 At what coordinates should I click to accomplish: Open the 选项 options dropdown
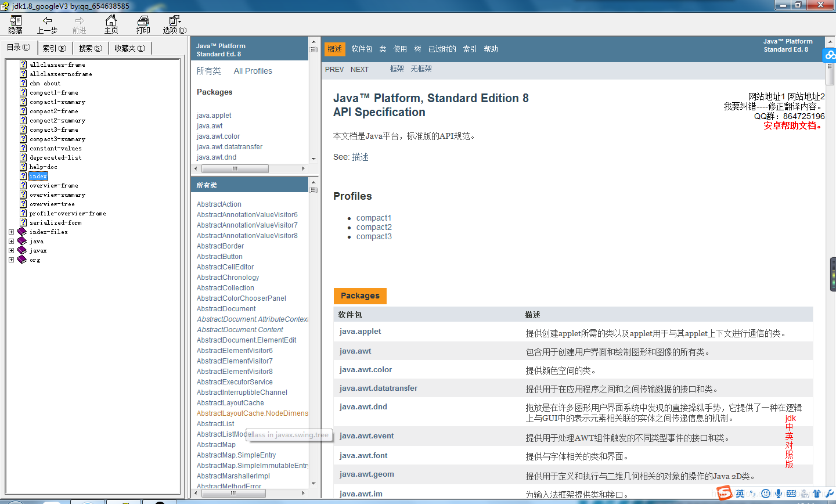pos(174,24)
